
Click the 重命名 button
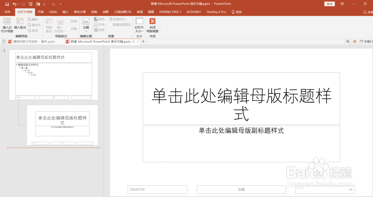click(x=34, y=25)
